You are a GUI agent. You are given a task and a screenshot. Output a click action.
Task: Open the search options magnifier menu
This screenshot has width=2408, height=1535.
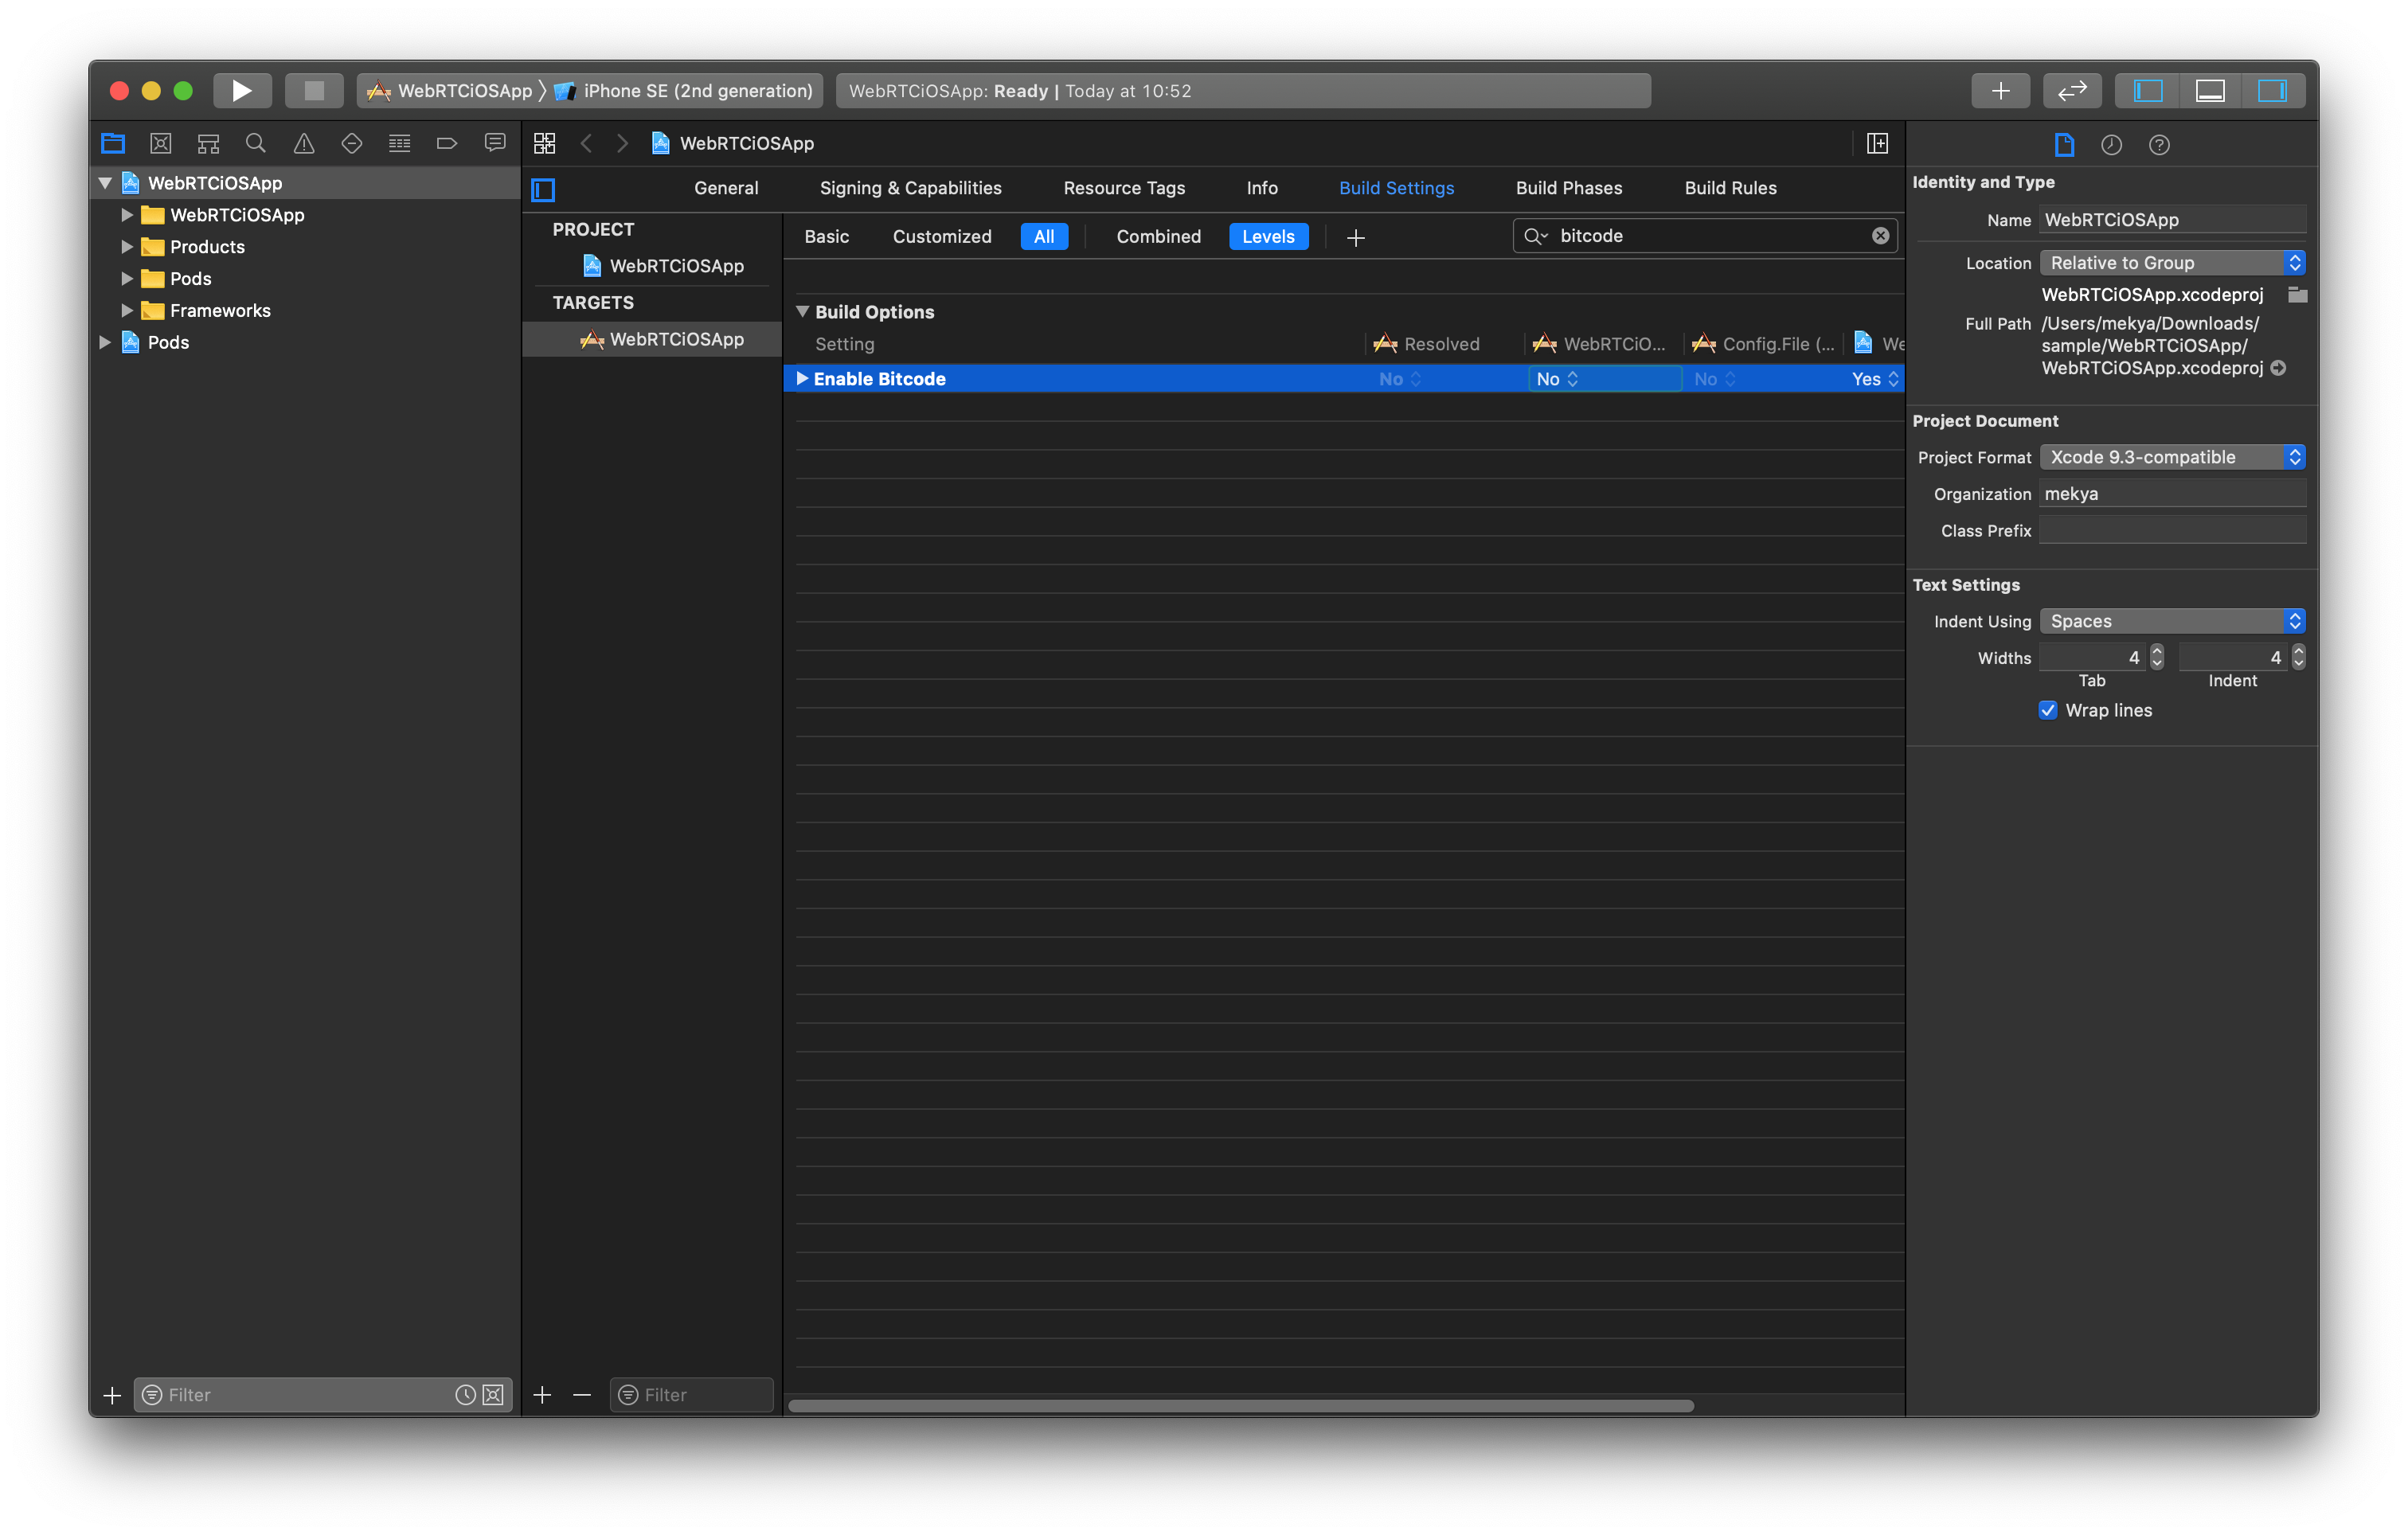(x=1535, y=236)
